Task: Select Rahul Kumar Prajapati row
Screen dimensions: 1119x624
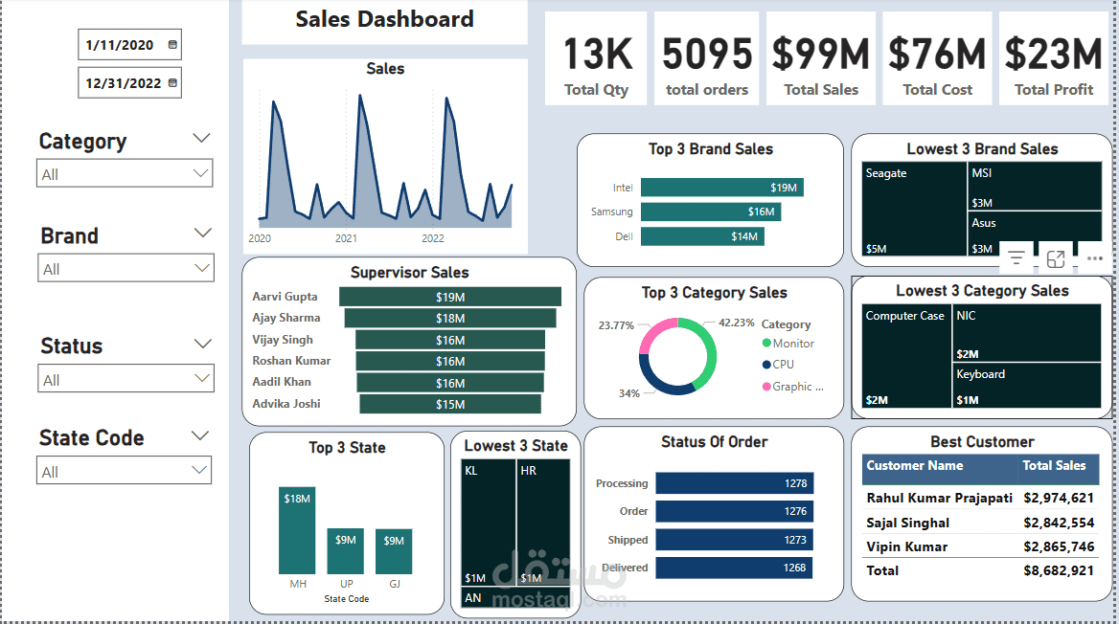Action: click(980, 498)
